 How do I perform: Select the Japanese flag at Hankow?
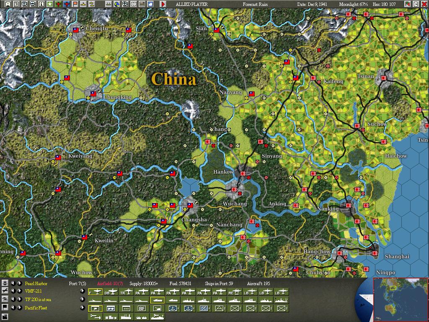[x=243, y=174]
